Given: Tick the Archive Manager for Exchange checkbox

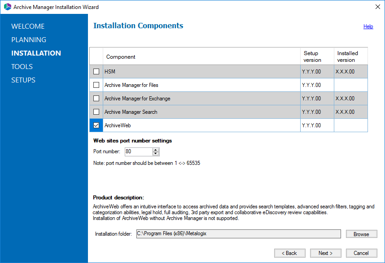Looking at the screenshot, I should 96,99.
